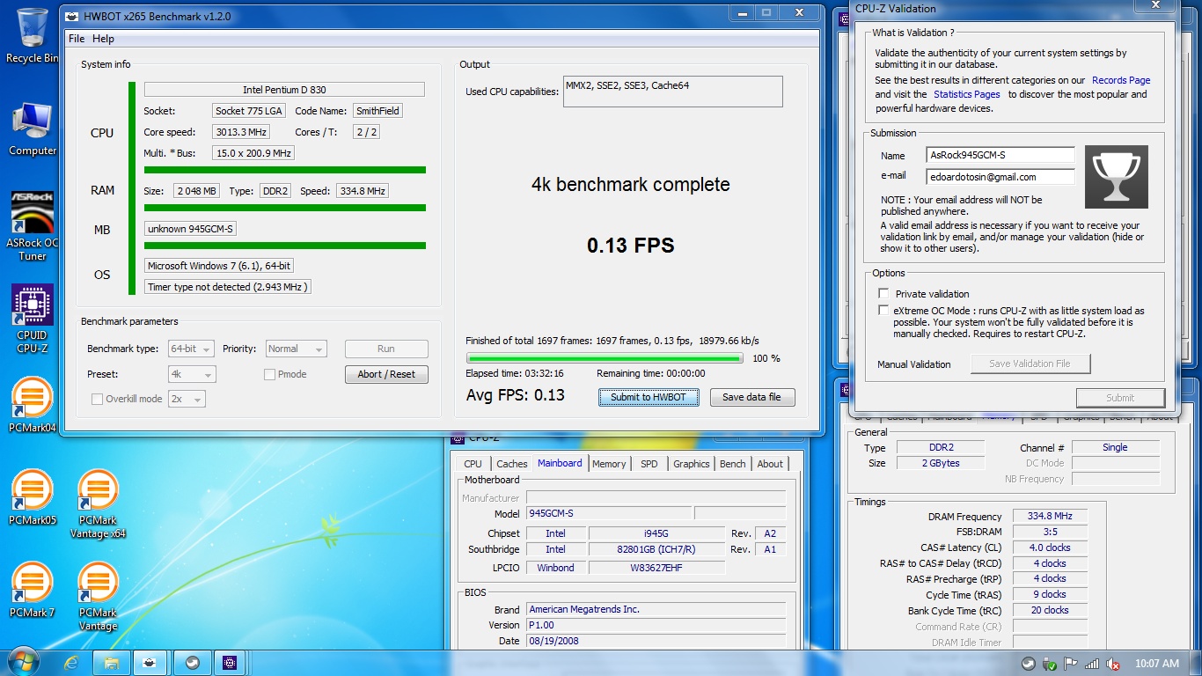Screen dimensions: 1202x676
Task: Click the Name field with AsRock945GCM-S
Action: tap(1000, 155)
